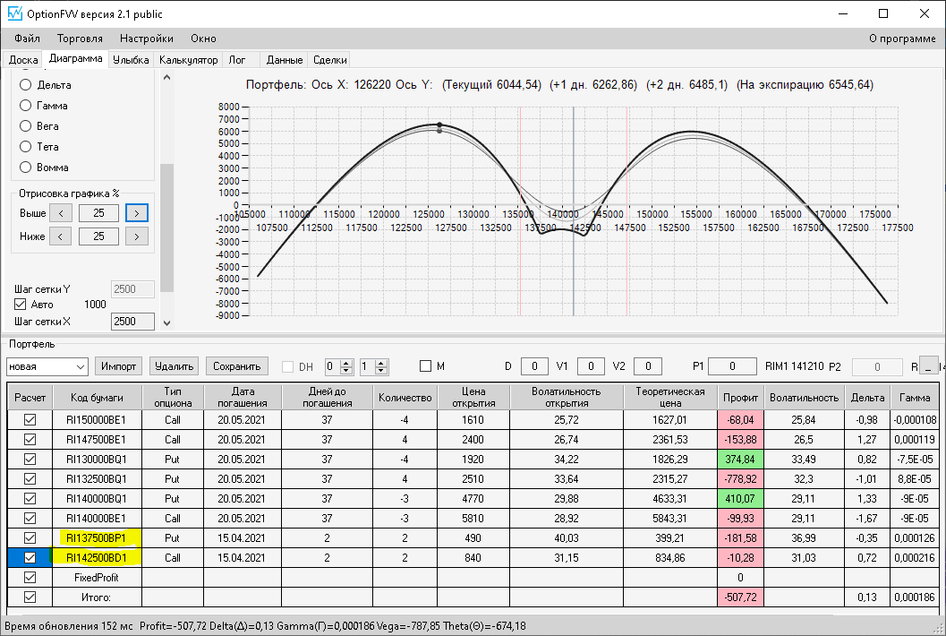Click the 'Сохранить' button

click(237, 366)
